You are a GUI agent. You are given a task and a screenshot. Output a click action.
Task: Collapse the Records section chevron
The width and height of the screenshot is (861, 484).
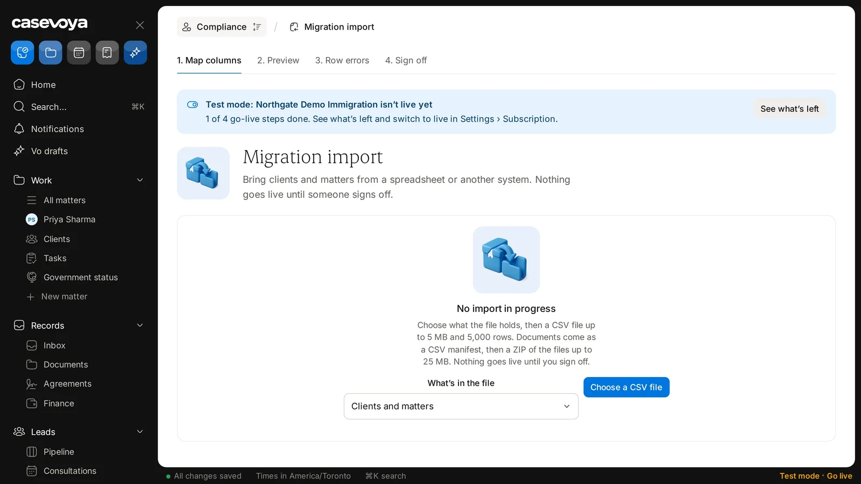coord(140,325)
